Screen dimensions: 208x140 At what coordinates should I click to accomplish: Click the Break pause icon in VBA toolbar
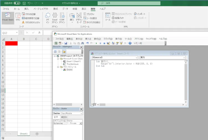click(x=100, y=43)
